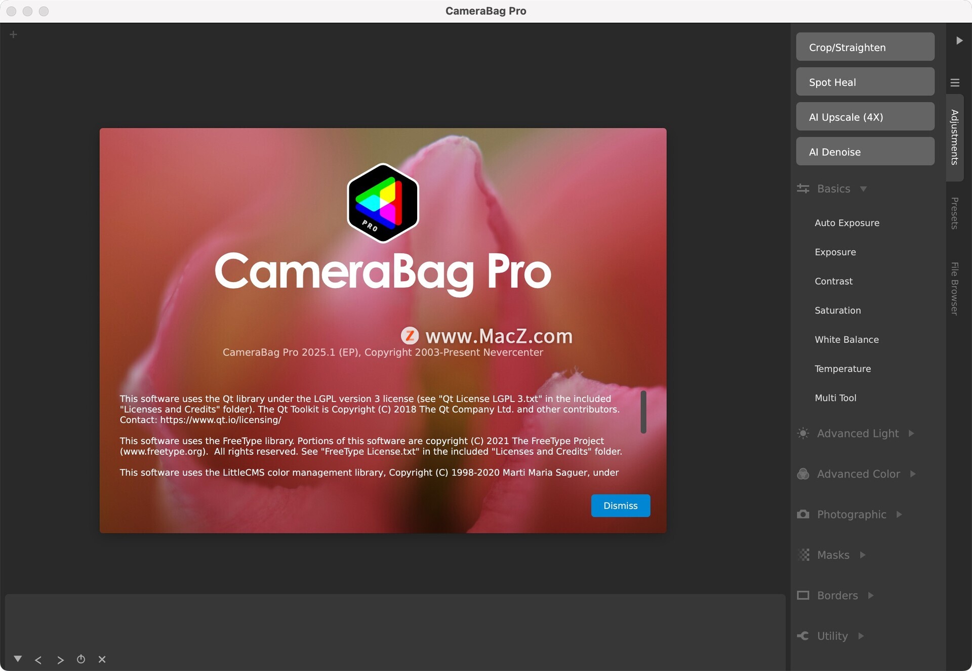The image size is (972, 671).
Task: Switch to the File Browser tab
Action: click(x=955, y=289)
